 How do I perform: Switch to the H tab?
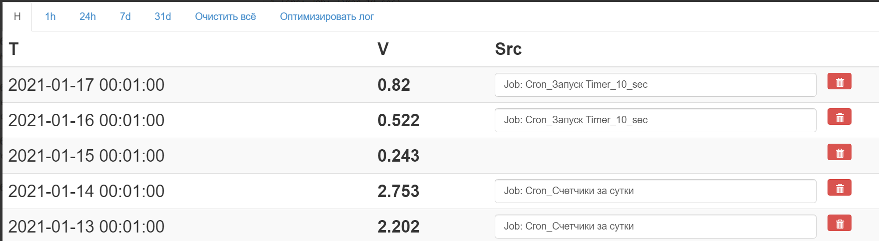17,16
